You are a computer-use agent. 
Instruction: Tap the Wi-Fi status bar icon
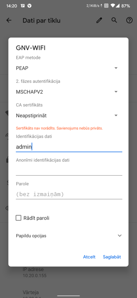tap(113, 6)
